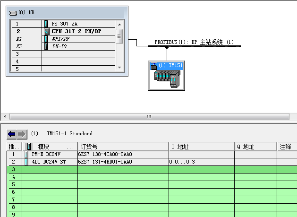Click the horizontal scrollbar left arrow

[x=5, y=116]
